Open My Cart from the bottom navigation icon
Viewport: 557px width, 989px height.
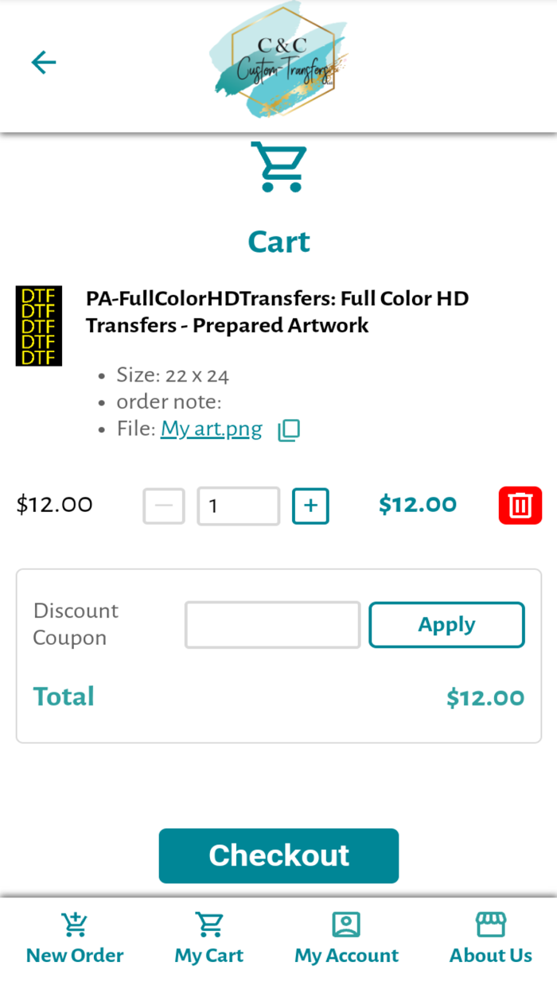pos(208,925)
